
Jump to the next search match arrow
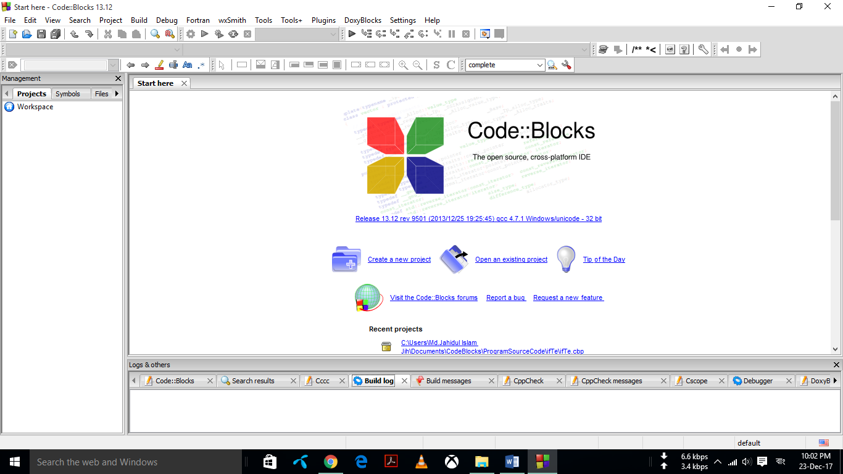click(145, 65)
